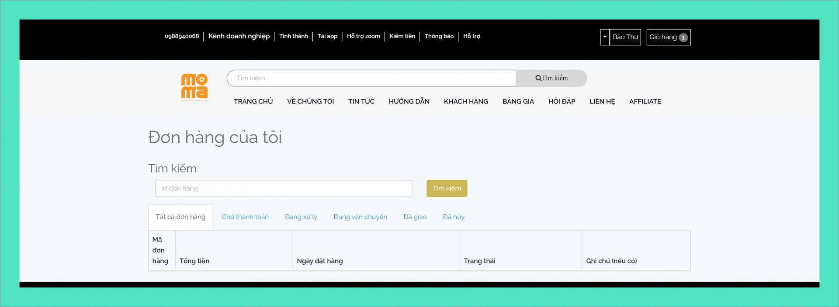839x307 pixels.
Task: Click the Bảo Thư account button
Action: click(625, 37)
